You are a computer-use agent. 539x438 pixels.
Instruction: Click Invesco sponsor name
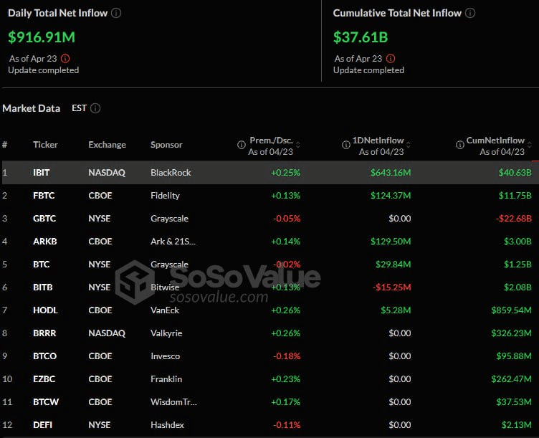click(166, 356)
